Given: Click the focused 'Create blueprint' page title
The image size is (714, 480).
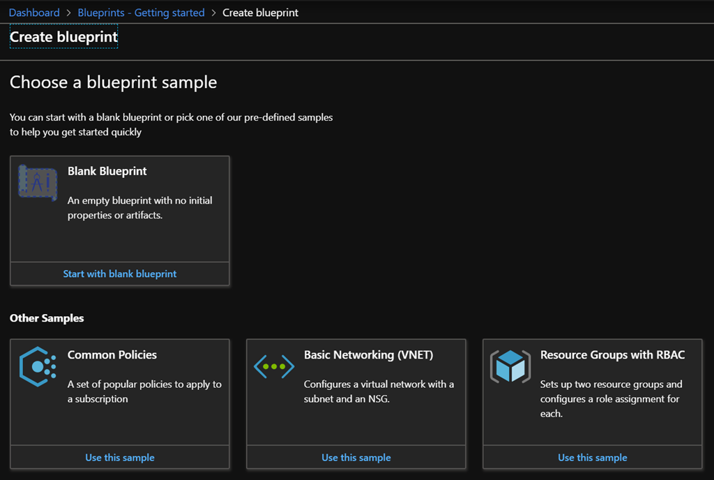Looking at the screenshot, I should click(63, 36).
